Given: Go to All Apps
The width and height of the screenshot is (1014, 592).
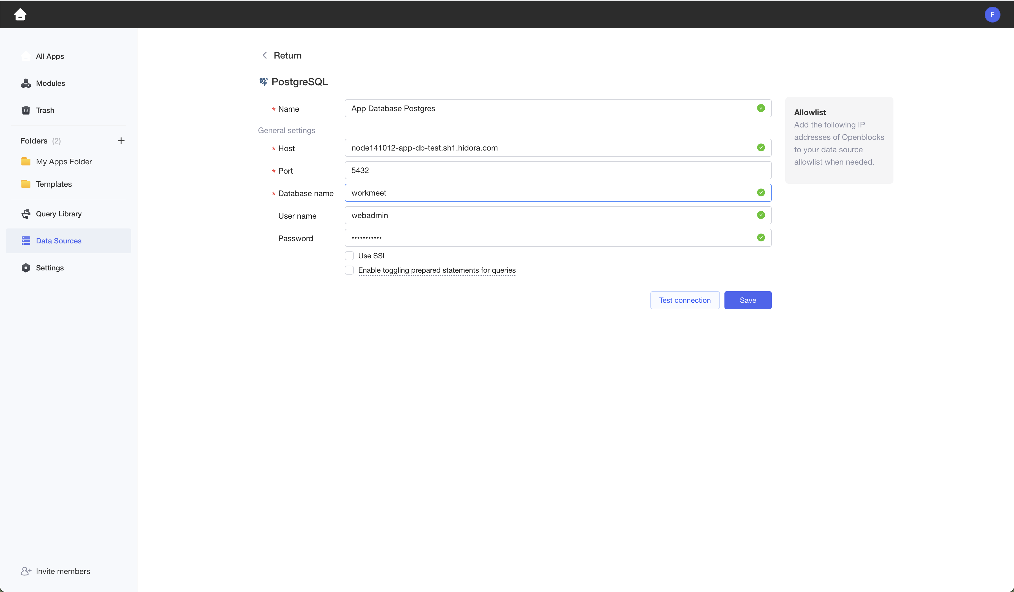Looking at the screenshot, I should click(x=50, y=56).
